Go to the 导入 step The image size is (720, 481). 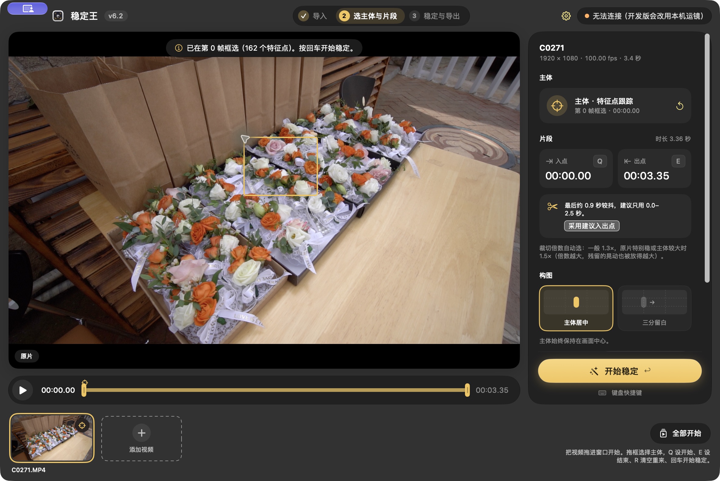click(x=313, y=16)
